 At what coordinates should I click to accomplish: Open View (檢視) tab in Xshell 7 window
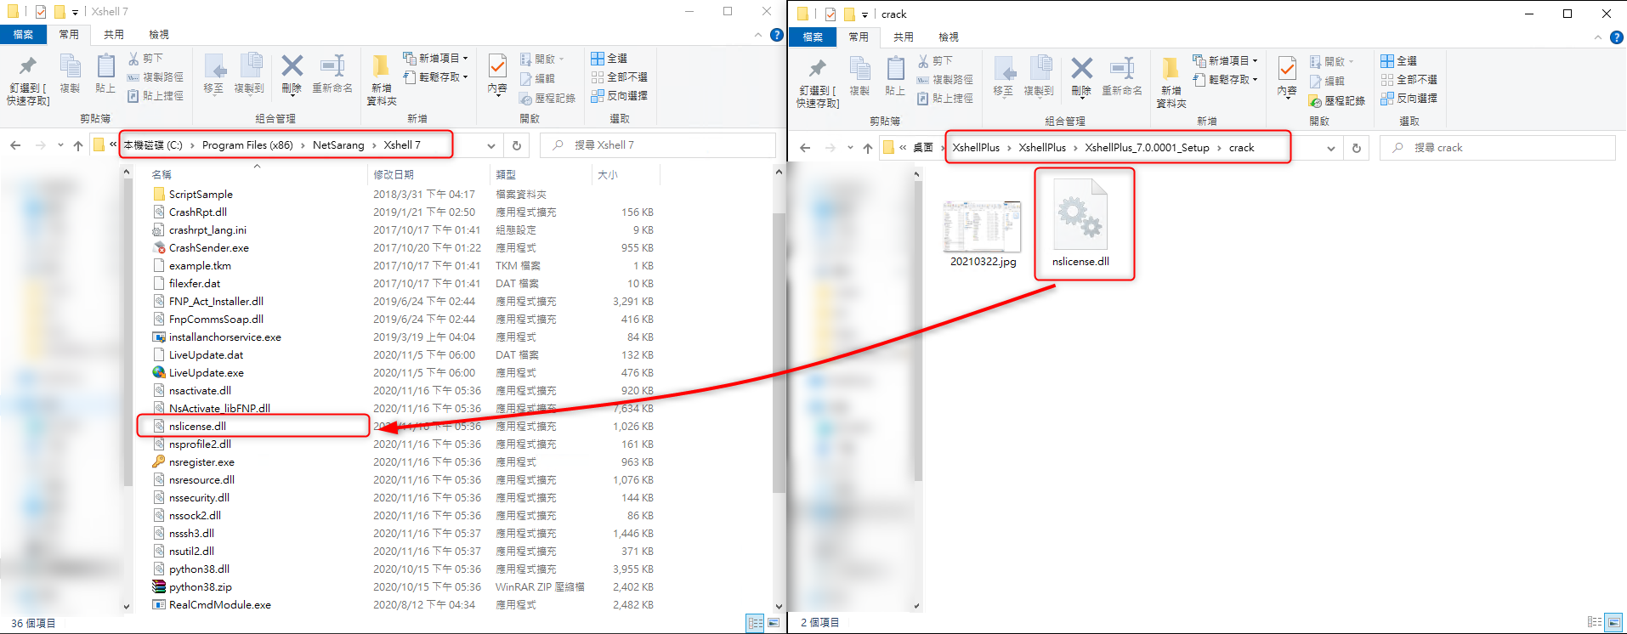[159, 35]
